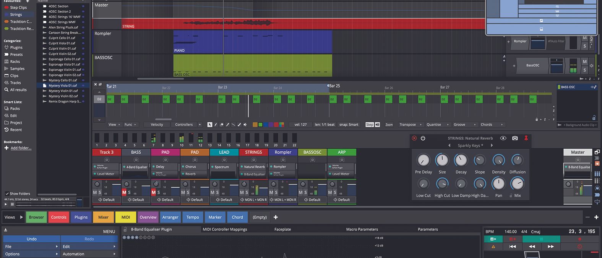The width and height of the screenshot is (602, 258).
Task: Click return-to-start transport button
Action: pos(513,247)
